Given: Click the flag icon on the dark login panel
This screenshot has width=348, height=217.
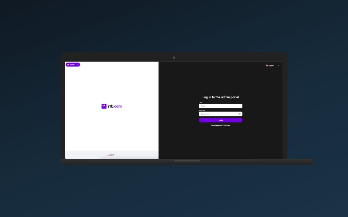Looking at the screenshot, I should coord(267,66).
